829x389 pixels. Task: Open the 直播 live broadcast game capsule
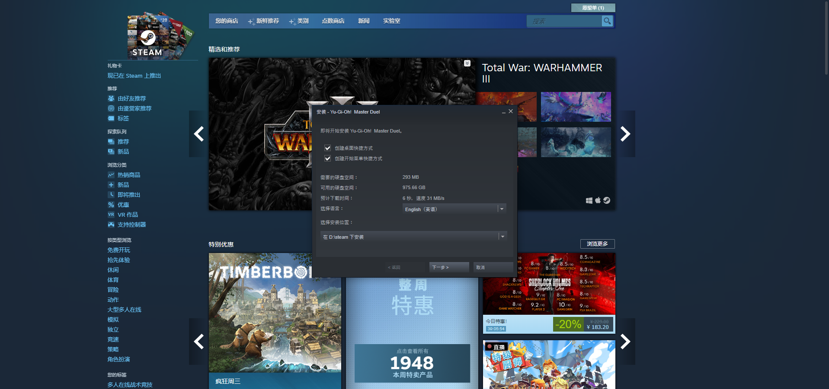pos(549,364)
